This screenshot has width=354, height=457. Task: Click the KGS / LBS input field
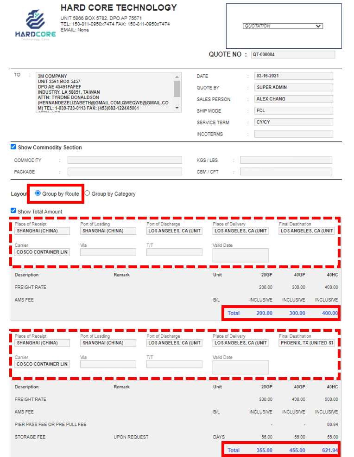[285, 160]
